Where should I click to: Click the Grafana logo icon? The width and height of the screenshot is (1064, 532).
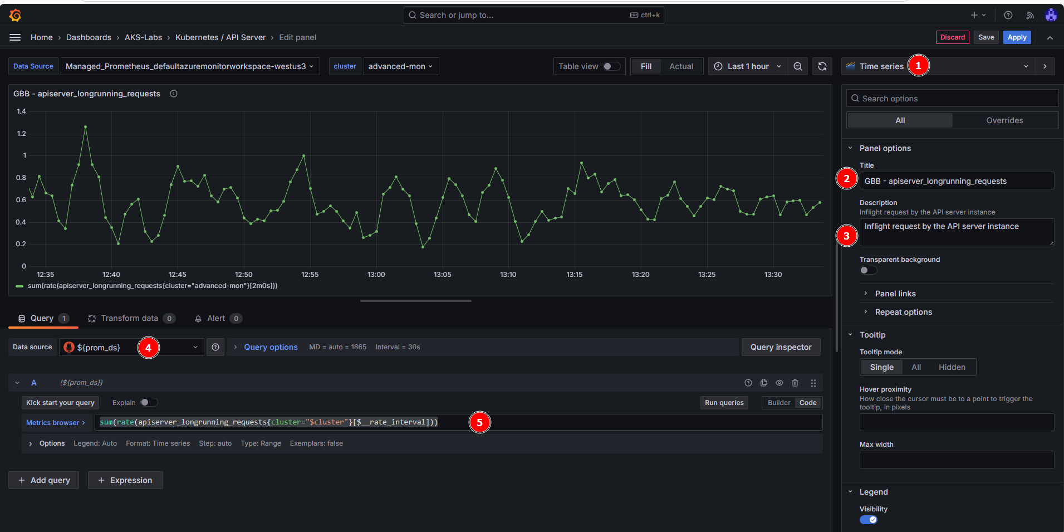click(16, 15)
